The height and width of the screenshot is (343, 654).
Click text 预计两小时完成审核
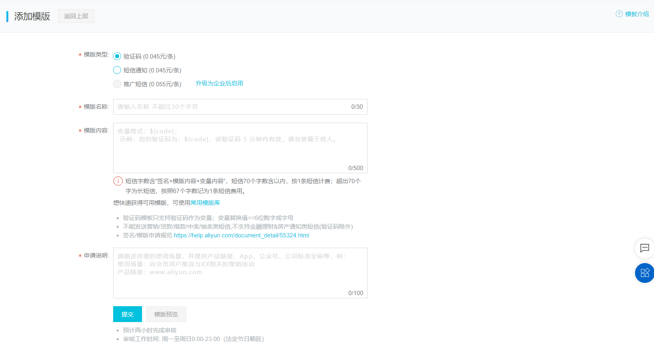(x=150, y=330)
